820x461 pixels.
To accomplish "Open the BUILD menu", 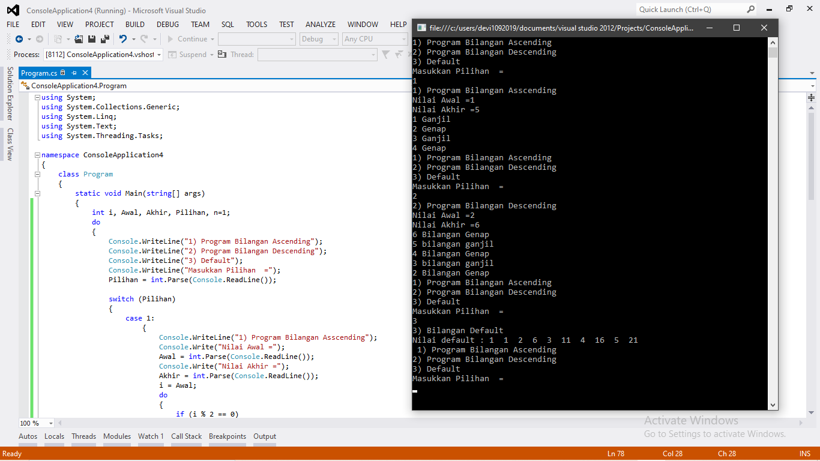I will click(x=135, y=25).
